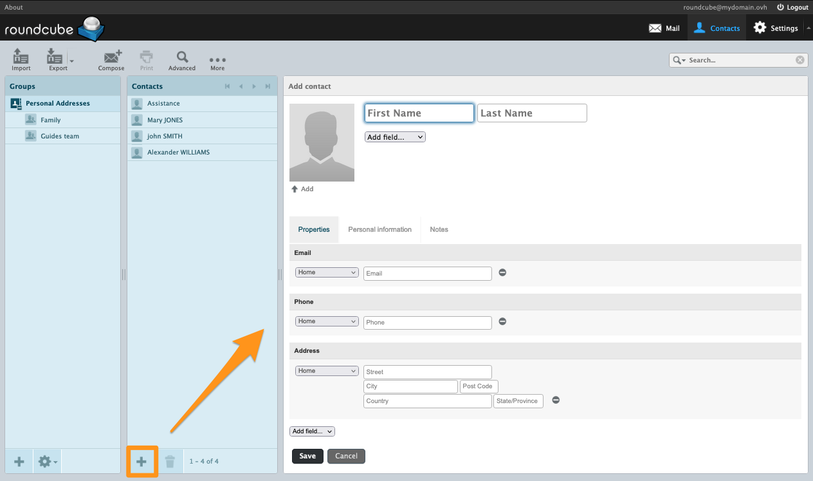Expand the Email type Home dropdown

327,272
